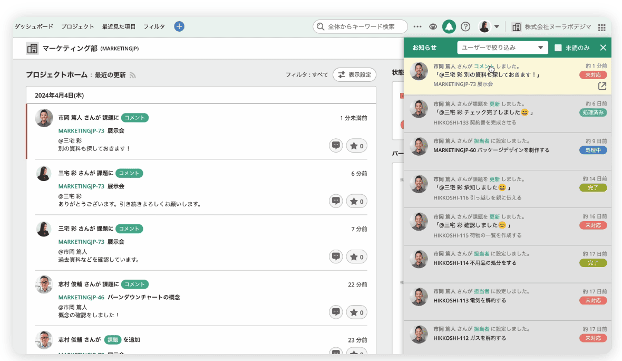The image size is (622, 361).
Task: Click the blue plus add button
Action: (179, 26)
